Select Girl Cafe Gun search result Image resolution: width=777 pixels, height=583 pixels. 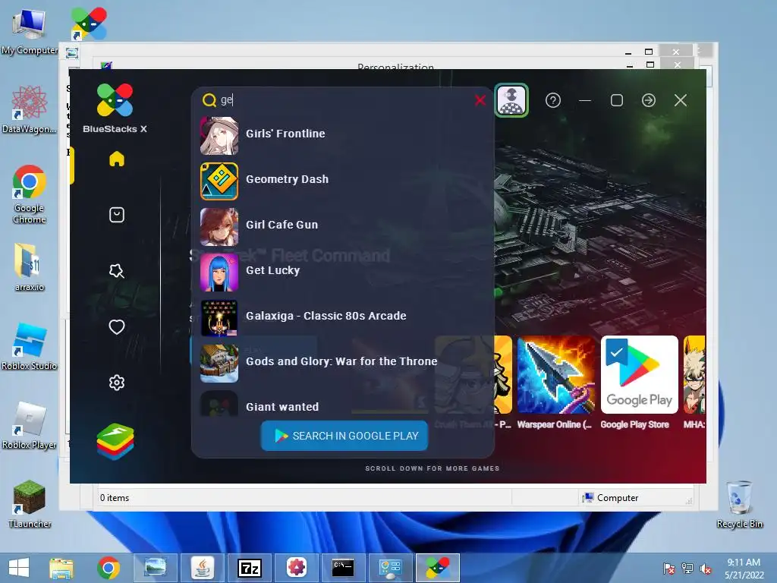coord(343,226)
